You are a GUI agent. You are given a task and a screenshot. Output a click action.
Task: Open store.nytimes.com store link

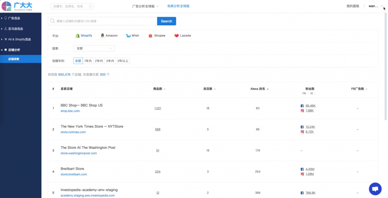pyautogui.click(x=73, y=132)
